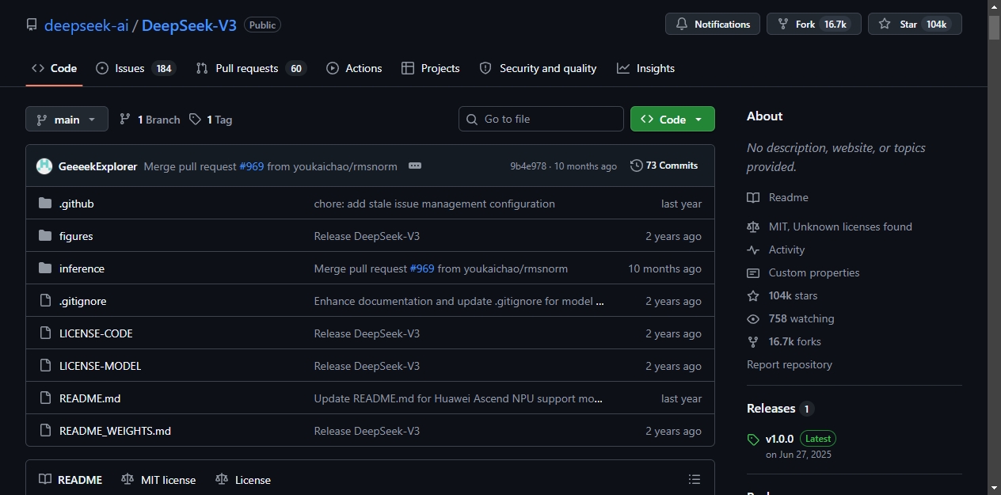
Task: View 104k stars link
Action: [x=782, y=295]
